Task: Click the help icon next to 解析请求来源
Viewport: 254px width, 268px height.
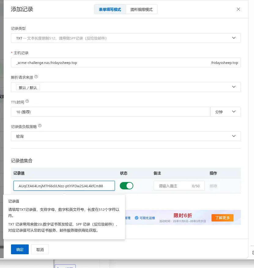Action: pos(37,77)
